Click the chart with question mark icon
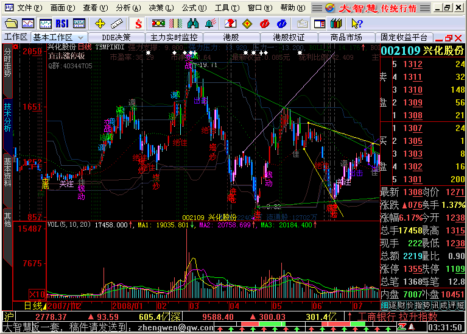This screenshot has width=467, height=334. [230, 23]
